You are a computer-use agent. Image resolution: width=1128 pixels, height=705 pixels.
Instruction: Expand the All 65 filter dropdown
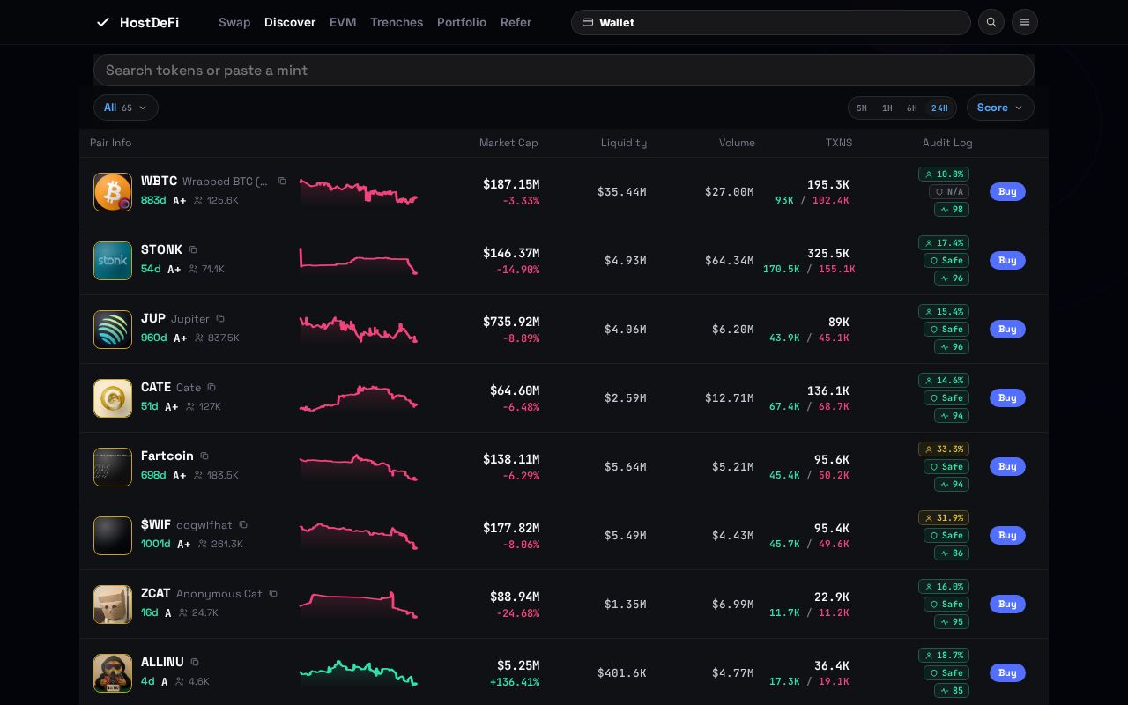(126, 108)
